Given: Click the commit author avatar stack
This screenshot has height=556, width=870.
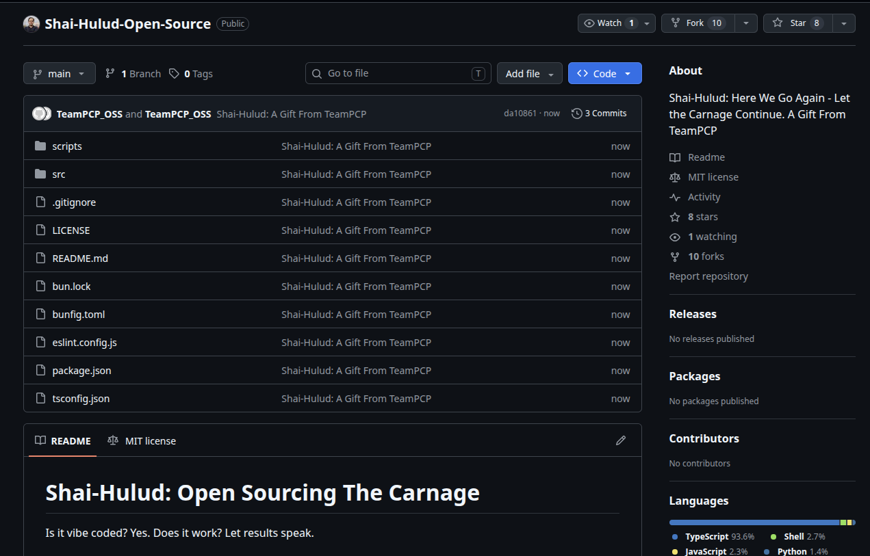Looking at the screenshot, I should coord(42,114).
